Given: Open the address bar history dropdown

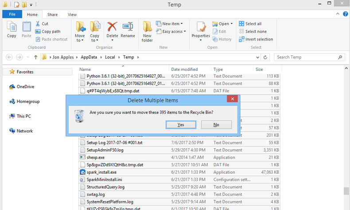Looking at the screenshot, I should pyautogui.click(x=257, y=57).
